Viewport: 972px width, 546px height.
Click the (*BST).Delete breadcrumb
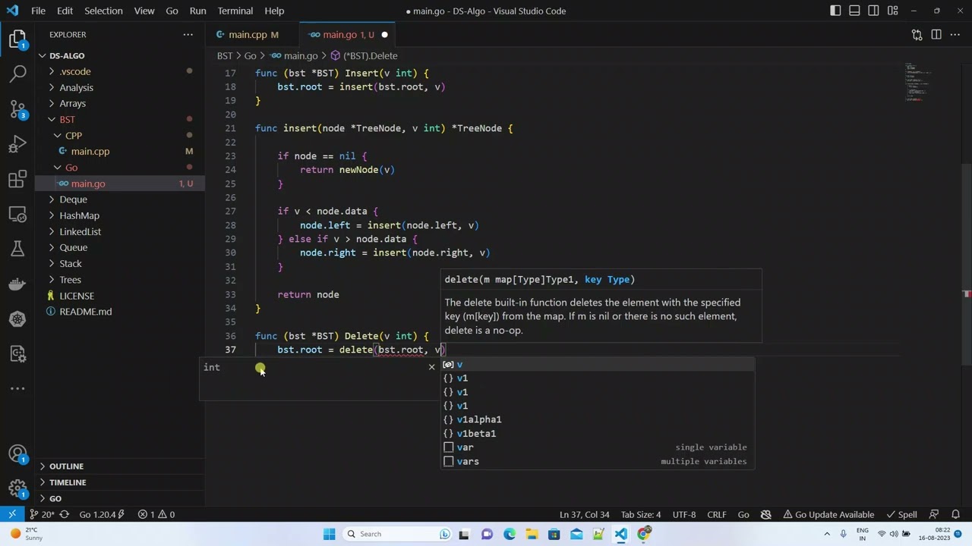(x=364, y=55)
